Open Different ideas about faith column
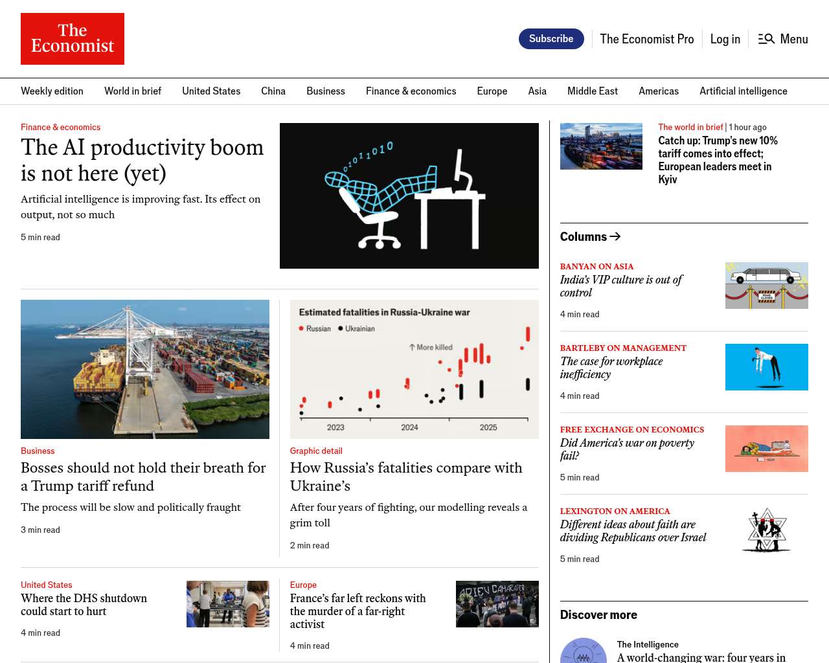Screen dimensions: 829x663 pos(633,531)
